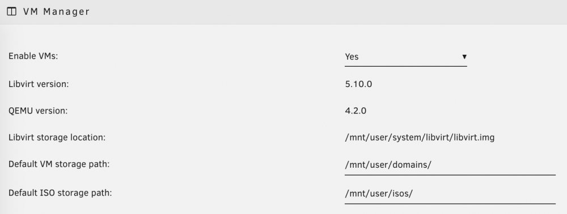Click the underline of Enable VMs selector
Screen dimensions: 567x214
406,66
